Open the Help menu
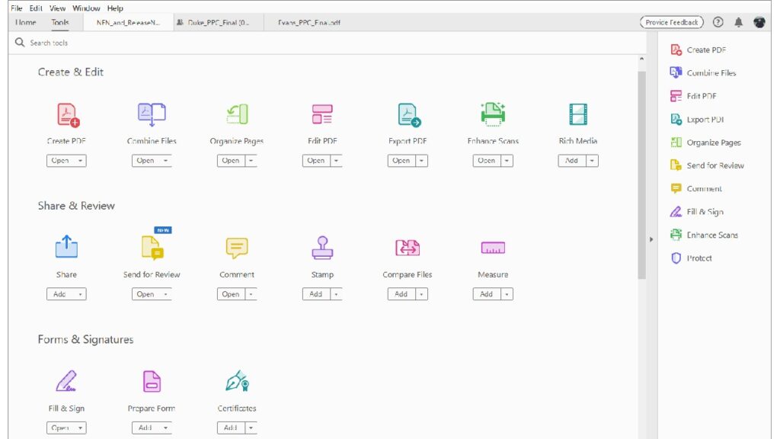Screen dimensions: 780x439 [x=115, y=8]
